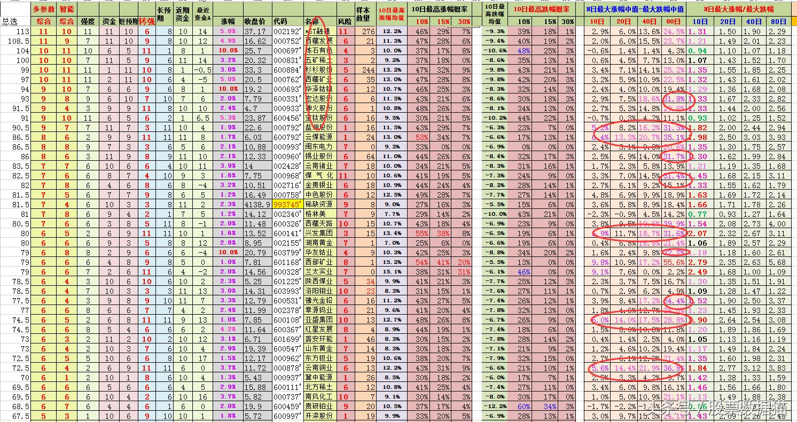This screenshot has width=797, height=422.
Task: Click closing price cell 16.62
Action: click(x=255, y=41)
